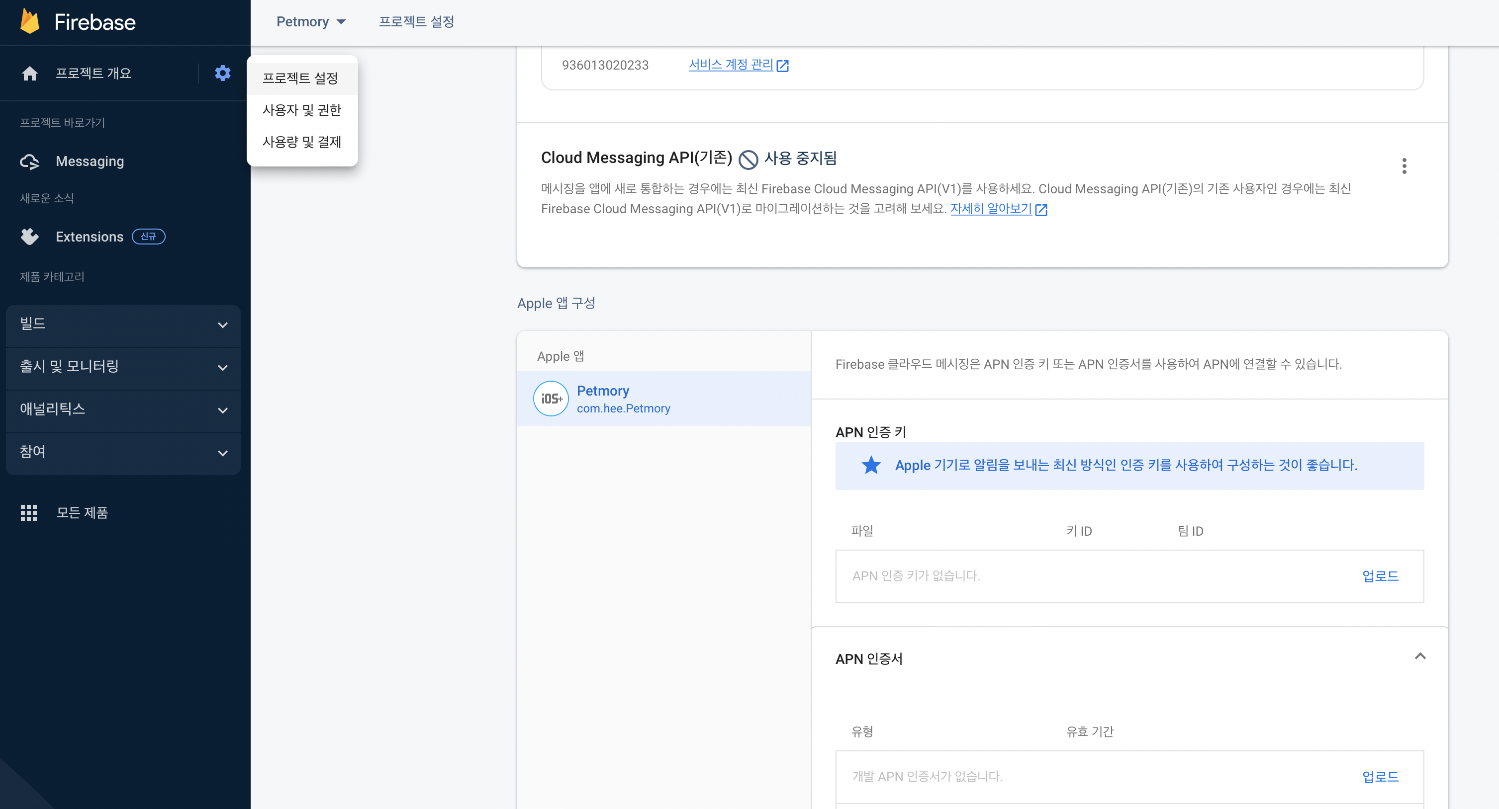Screen dimensions: 1499x809
Task: Expand the 빌드 category
Action: coord(123,324)
